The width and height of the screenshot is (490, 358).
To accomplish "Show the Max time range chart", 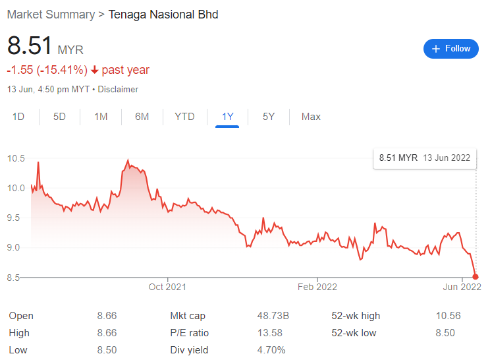I will coord(311,117).
